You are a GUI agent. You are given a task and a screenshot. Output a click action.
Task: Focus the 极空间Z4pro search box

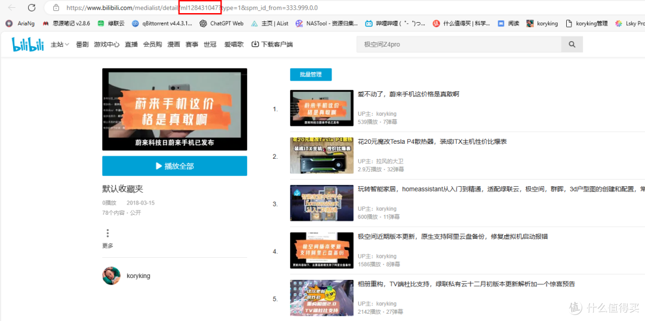tap(459, 44)
